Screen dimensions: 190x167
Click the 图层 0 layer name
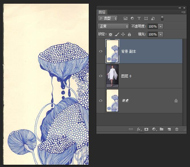(126, 76)
